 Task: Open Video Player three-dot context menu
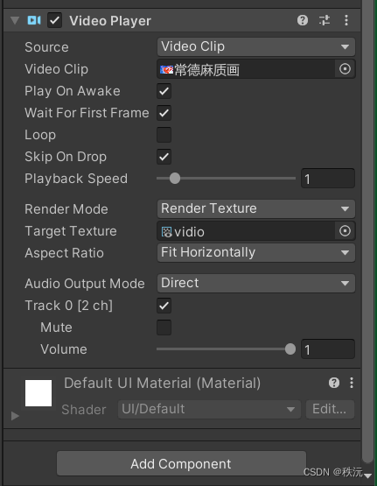pyautogui.click(x=346, y=20)
